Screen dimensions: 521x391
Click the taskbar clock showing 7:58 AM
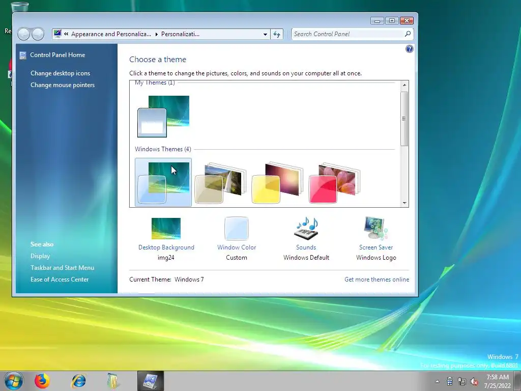click(498, 381)
